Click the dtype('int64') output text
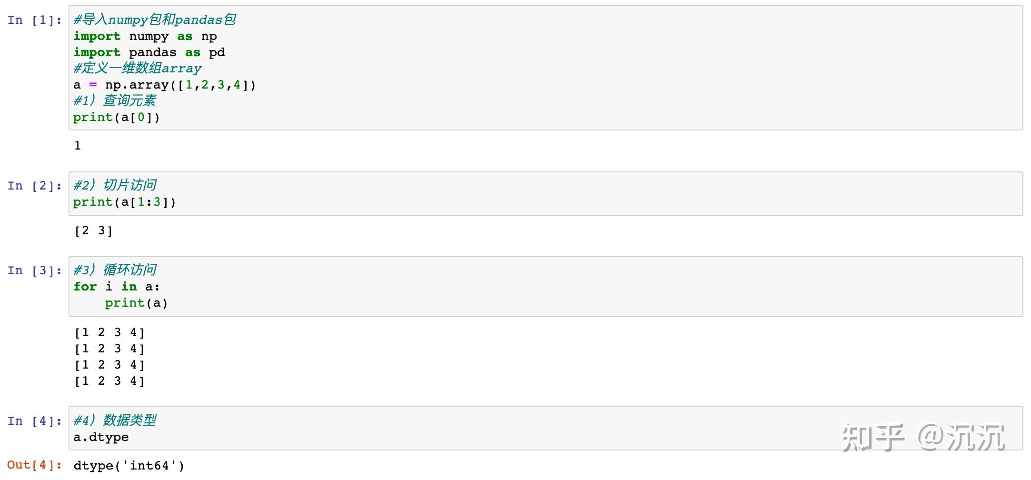Screen dimensions: 1031x480 click(129, 466)
